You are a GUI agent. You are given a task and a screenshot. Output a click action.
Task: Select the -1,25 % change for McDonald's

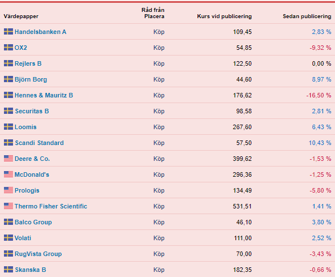pyautogui.click(x=320, y=174)
